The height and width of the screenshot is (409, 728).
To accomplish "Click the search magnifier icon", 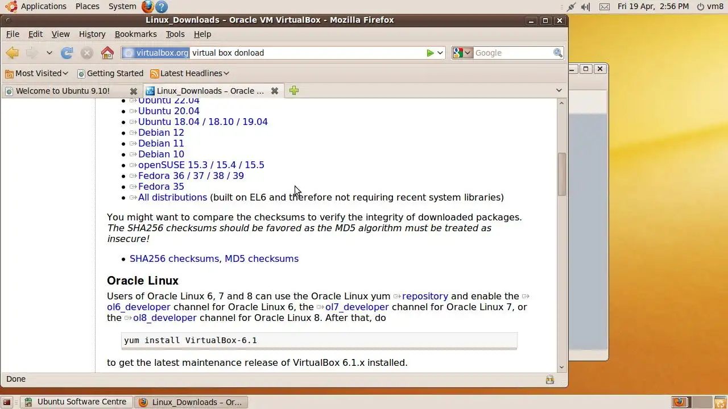I will point(558,53).
